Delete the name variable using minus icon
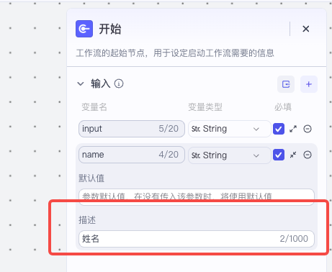 click(308, 155)
